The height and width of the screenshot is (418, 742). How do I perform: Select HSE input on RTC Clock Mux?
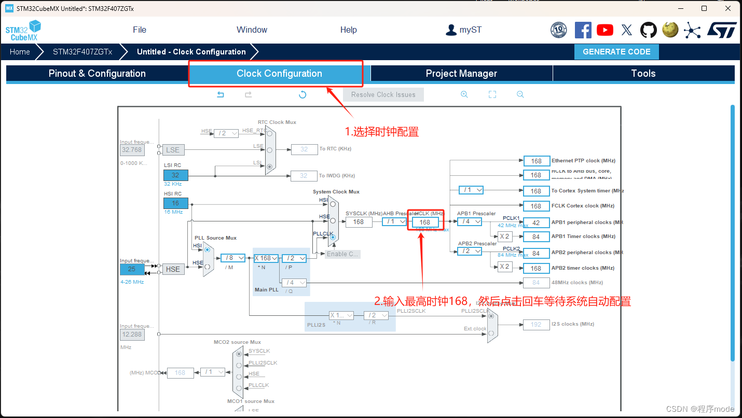269,133
